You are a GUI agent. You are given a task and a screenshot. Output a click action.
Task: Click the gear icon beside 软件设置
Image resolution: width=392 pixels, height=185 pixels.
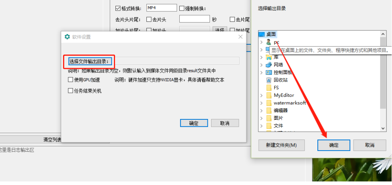67,37
